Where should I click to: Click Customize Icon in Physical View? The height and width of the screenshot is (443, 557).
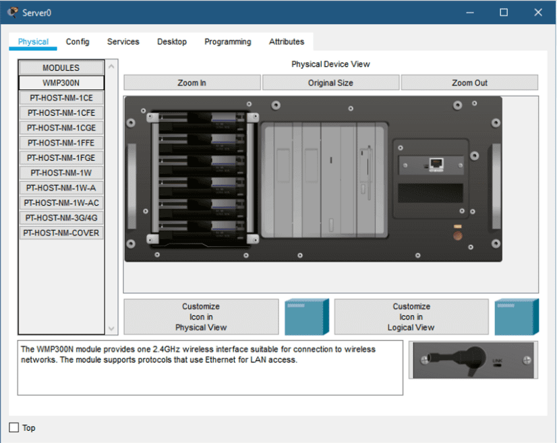[201, 317]
